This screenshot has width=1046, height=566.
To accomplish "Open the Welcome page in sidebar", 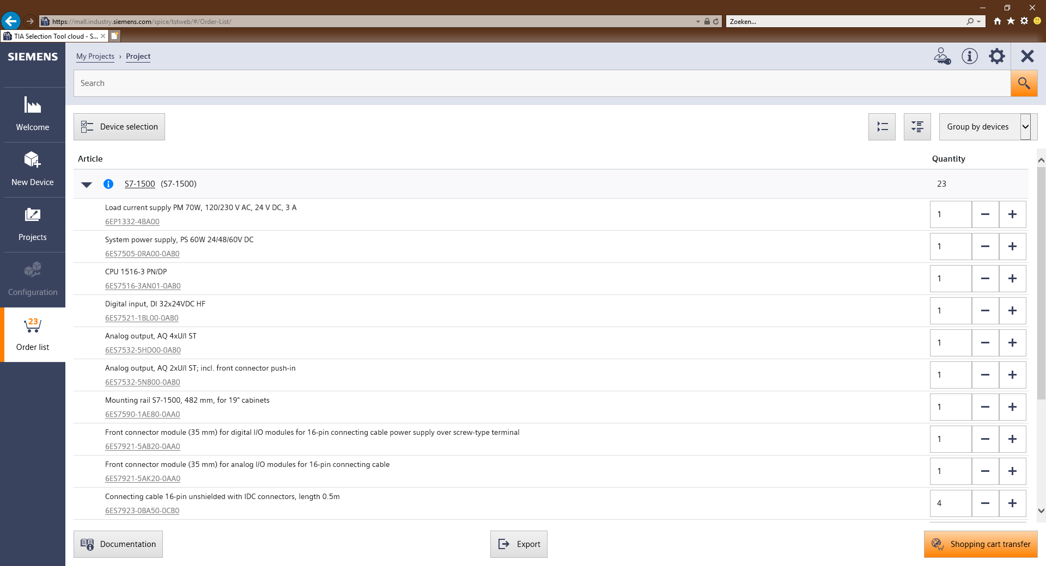I will [x=33, y=114].
